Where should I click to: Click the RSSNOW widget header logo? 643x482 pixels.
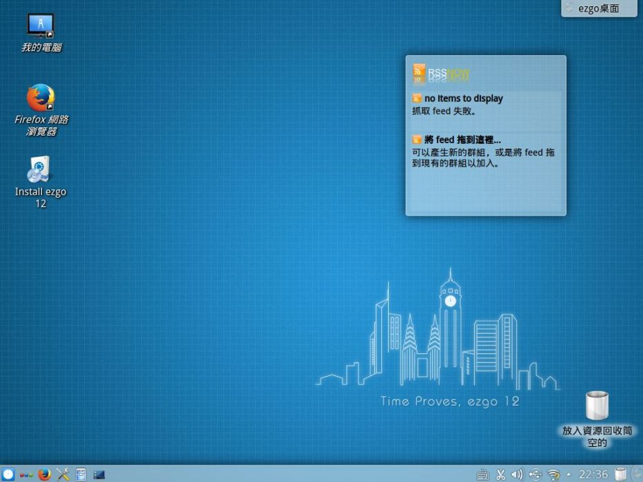441,74
